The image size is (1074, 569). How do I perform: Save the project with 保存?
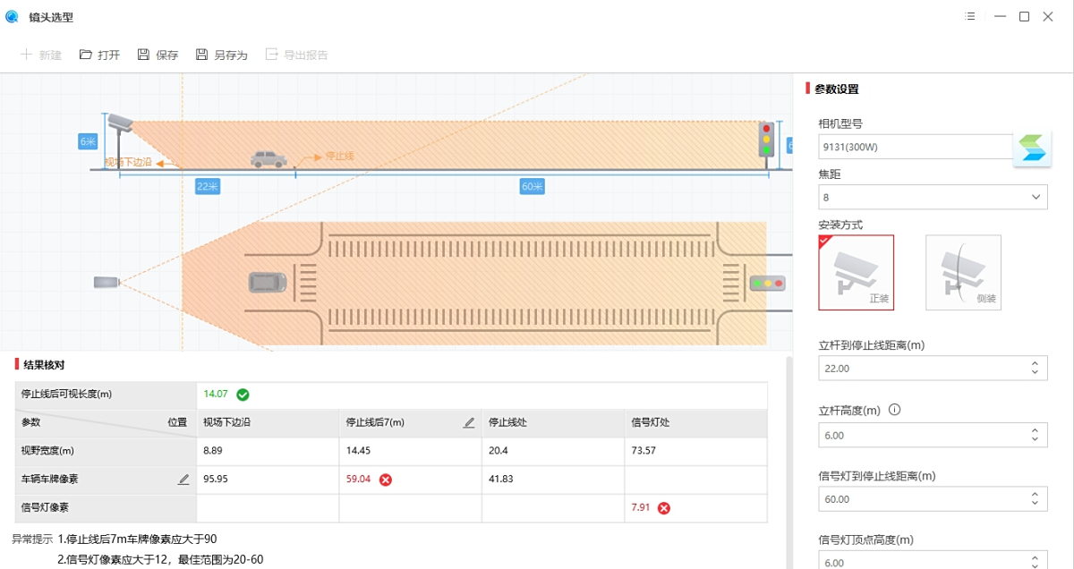pos(143,55)
